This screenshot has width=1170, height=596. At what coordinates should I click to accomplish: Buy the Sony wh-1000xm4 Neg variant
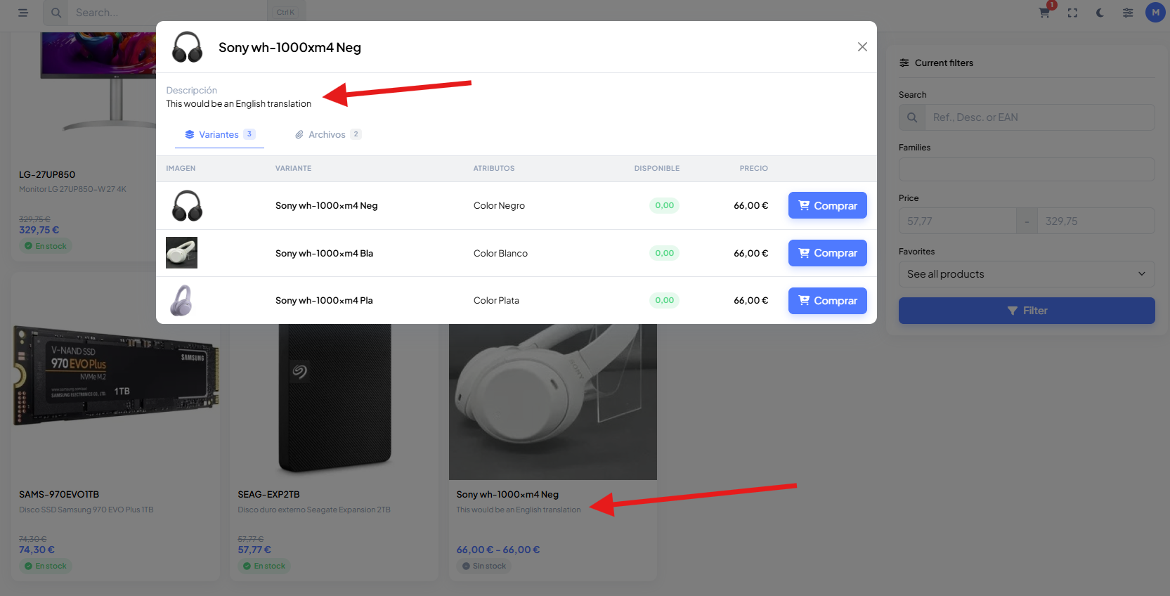coord(828,205)
